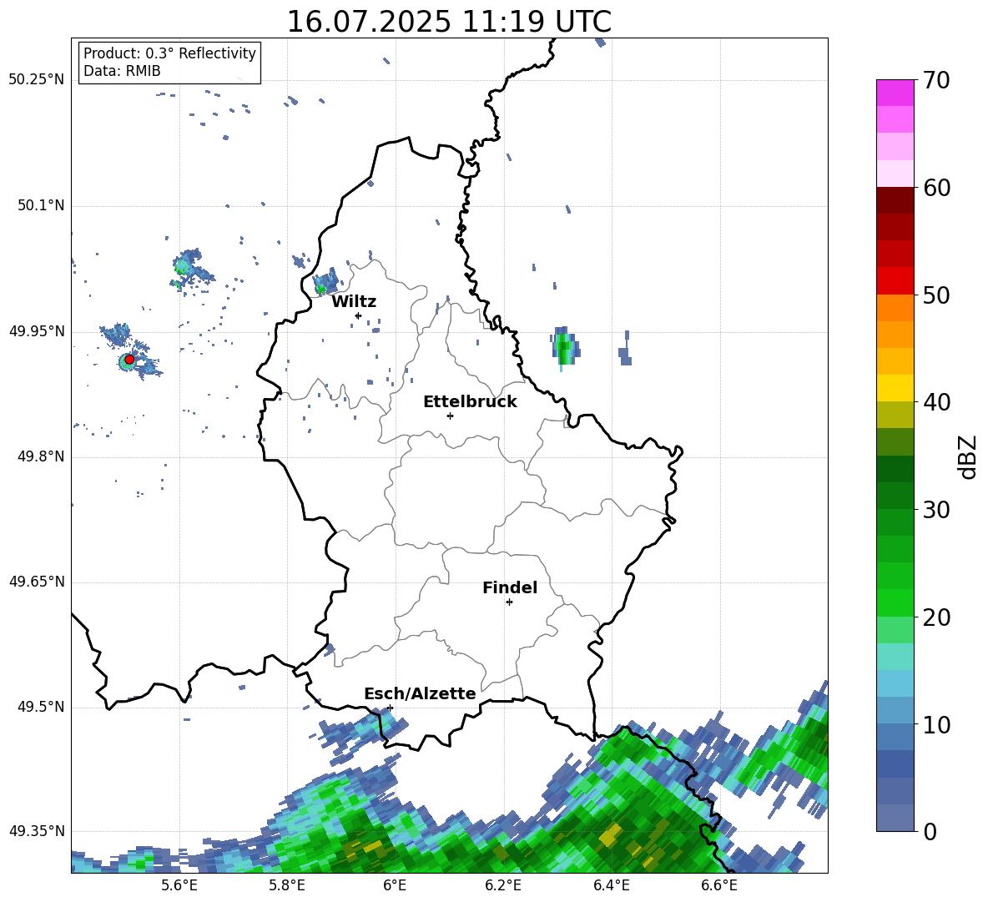Click the Esch/Alzette cross marker
This screenshot has width=988, height=902.
click(390, 708)
